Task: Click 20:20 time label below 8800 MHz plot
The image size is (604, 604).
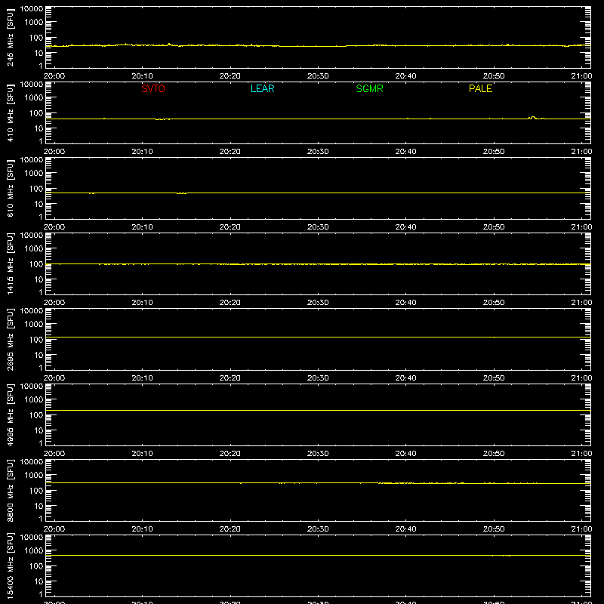Action: point(230,529)
